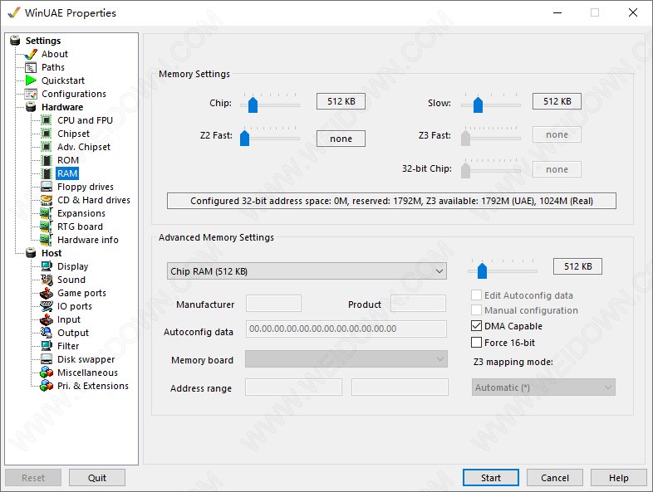Viewport: 653px width, 492px height.
Task: Open Help
Action: point(618,478)
